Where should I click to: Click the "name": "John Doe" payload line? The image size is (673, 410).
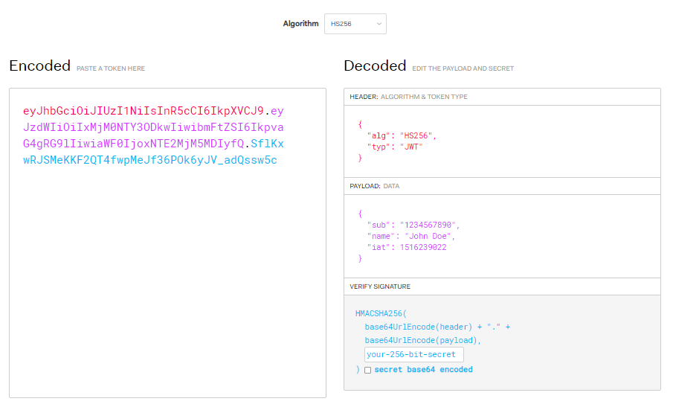coord(410,236)
